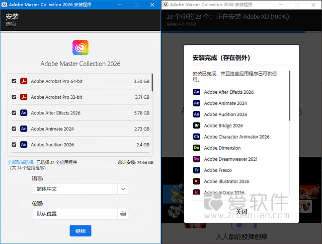Click the installation progress bar
The height and width of the screenshot is (244, 322).
click(x=242, y=32)
